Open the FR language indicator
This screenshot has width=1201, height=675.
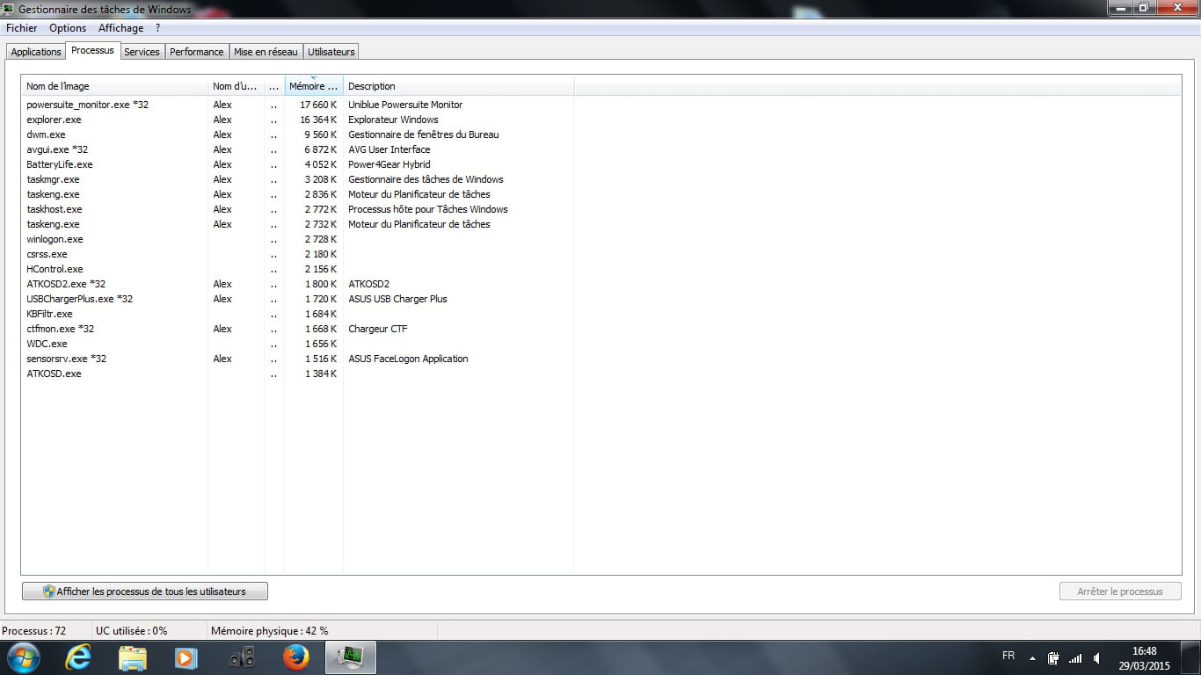pos(1008,657)
